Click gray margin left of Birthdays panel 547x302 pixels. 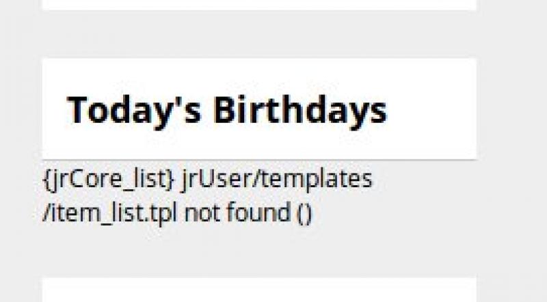[x=21, y=109]
